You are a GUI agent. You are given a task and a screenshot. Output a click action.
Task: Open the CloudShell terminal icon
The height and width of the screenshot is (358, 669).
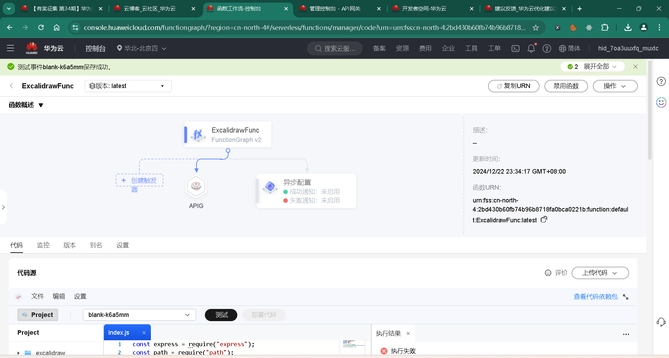coord(515,49)
